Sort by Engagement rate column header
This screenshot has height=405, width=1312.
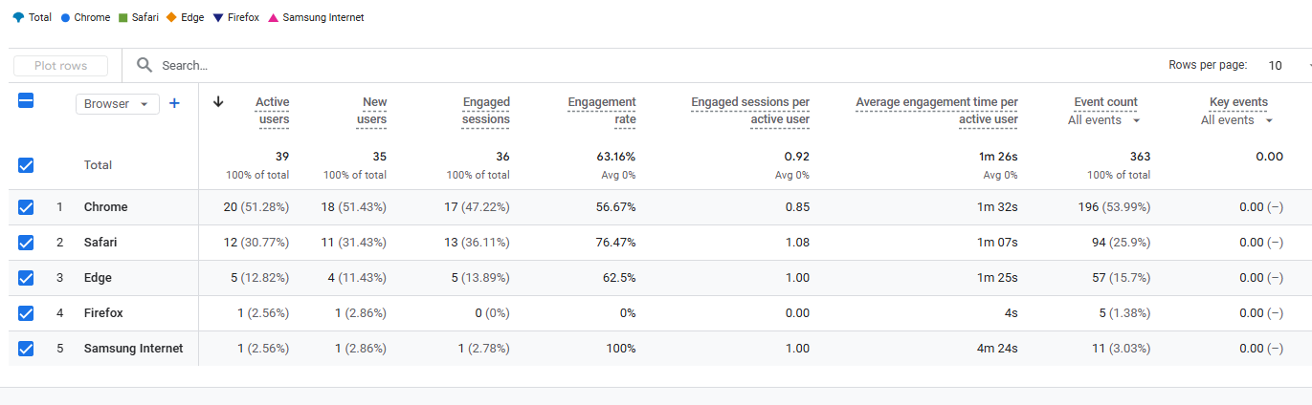point(601,111)
